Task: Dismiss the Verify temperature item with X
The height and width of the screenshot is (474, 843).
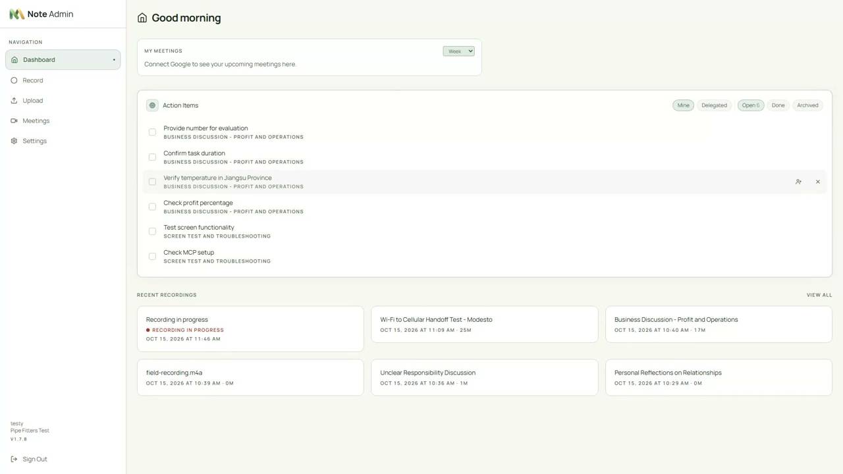Action: (818, 182)
